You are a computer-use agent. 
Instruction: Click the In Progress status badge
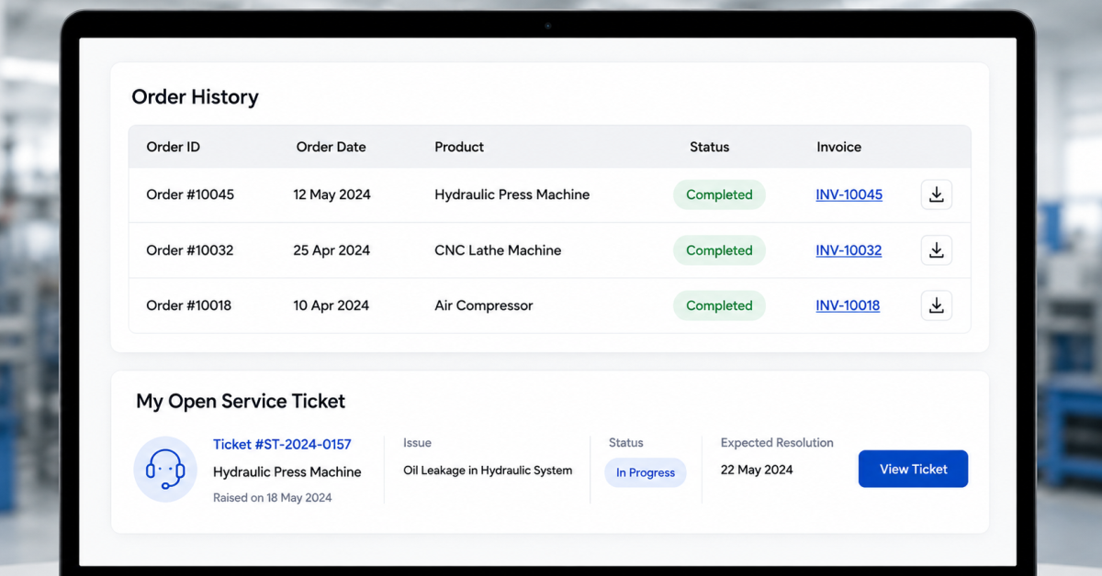click(646, 472)
